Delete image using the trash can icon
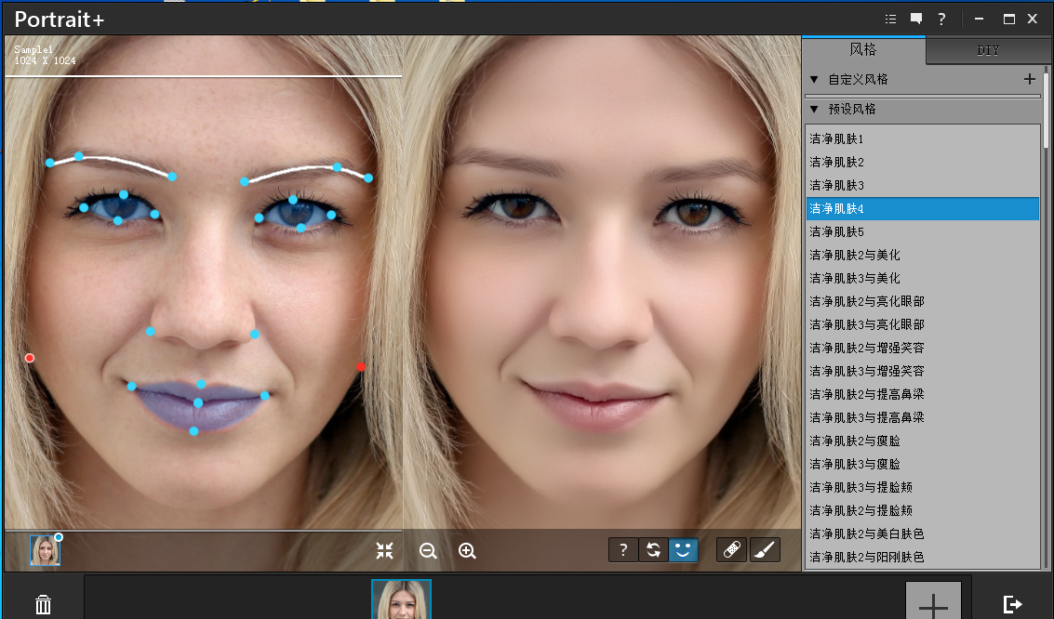The image size is (1054, 619). click(x=44, y=605)
